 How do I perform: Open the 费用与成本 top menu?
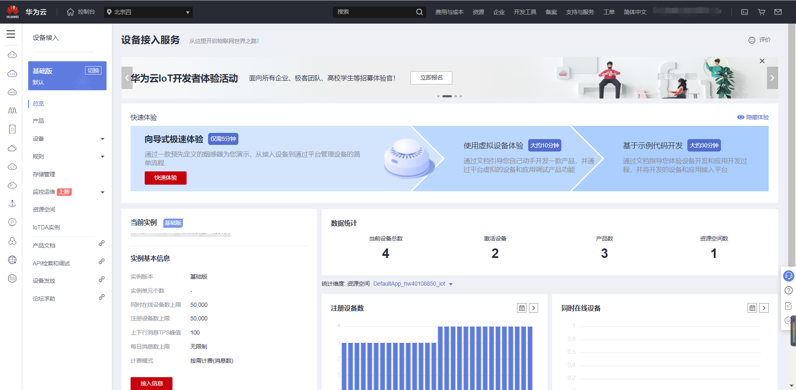[449, 12]
